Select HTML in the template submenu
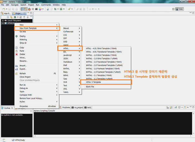 tap(70, 48)
